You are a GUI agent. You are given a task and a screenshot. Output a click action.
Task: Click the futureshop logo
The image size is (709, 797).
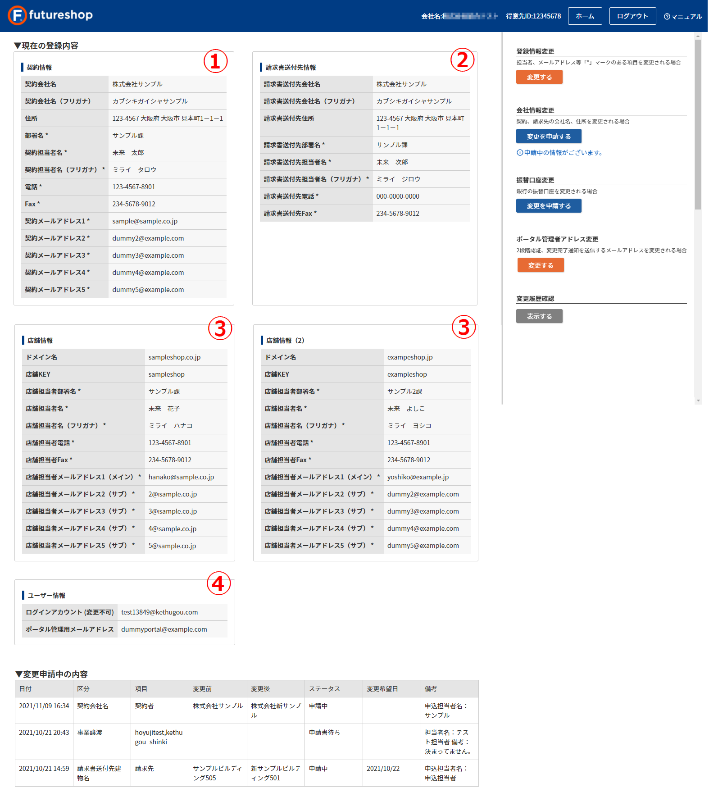click(x=50, y=15)
